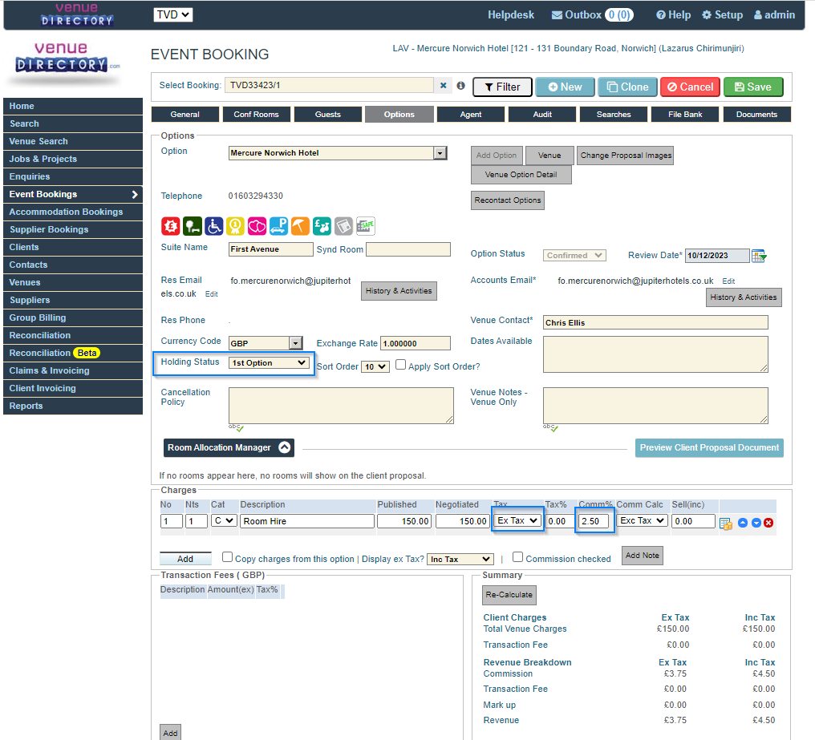Viewport: 815px width, 740px height.
Task: Click the pink double hearts icon
Action: tap(257, 226)
